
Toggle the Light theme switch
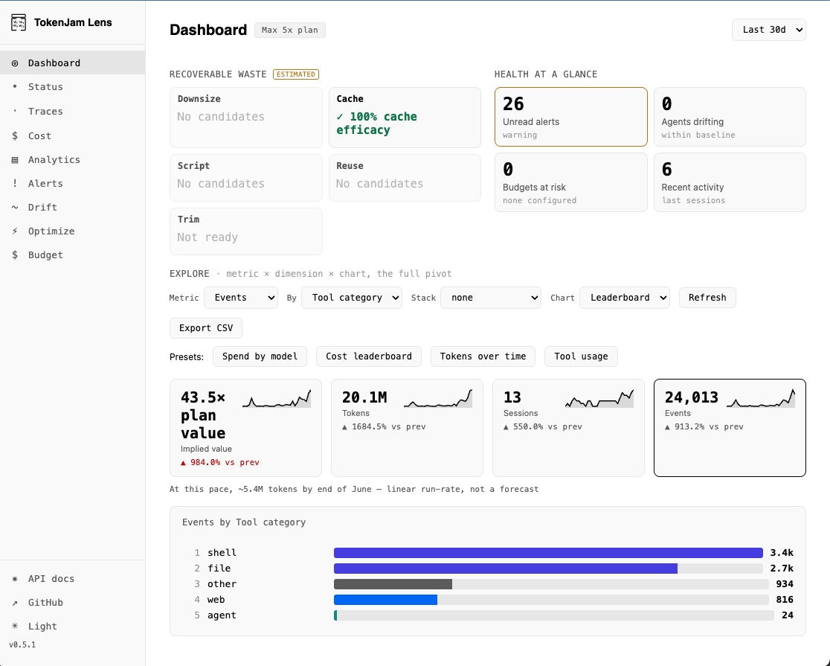[73, 627]
